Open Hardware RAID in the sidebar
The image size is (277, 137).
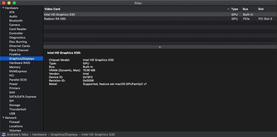point(20,63)
